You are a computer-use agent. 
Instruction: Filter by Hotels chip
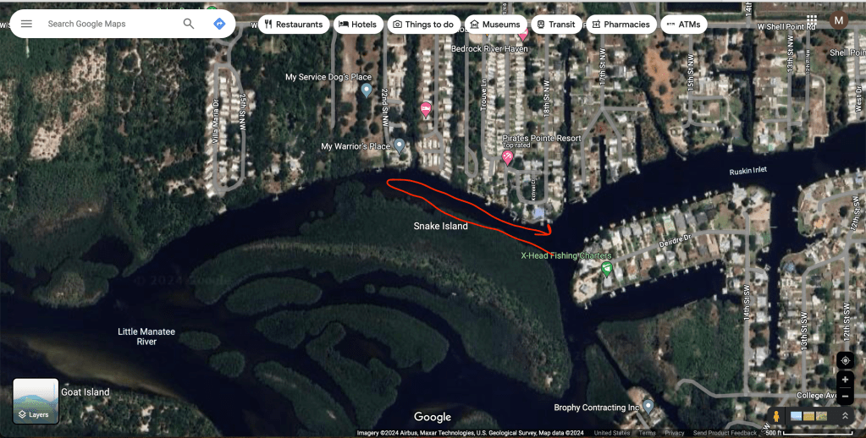pyautogui.click(x=358, y=25)
